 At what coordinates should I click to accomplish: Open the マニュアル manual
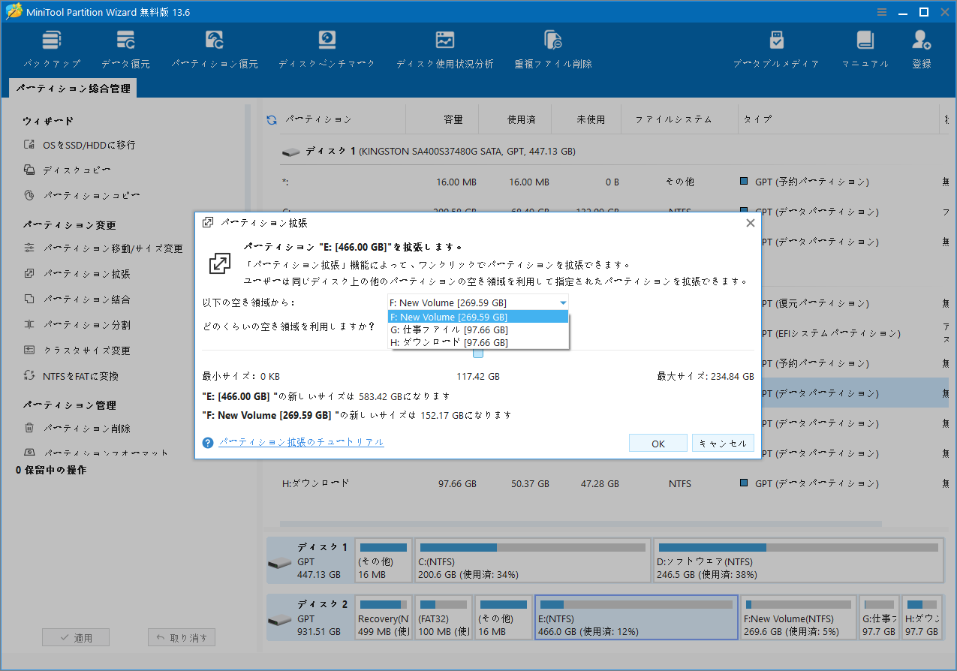(x=865, y=47)
